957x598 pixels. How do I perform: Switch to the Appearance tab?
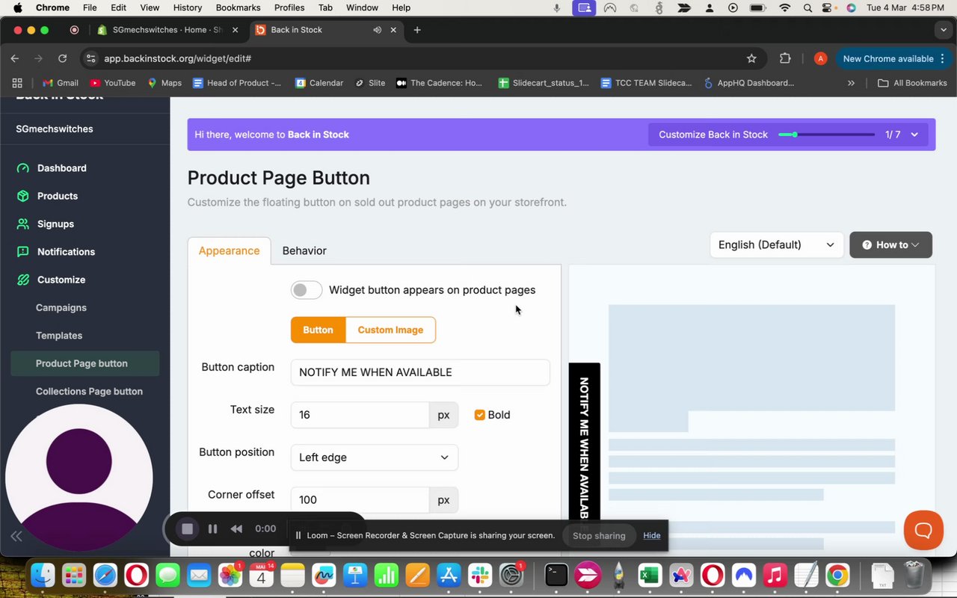(x=229, y=250)
